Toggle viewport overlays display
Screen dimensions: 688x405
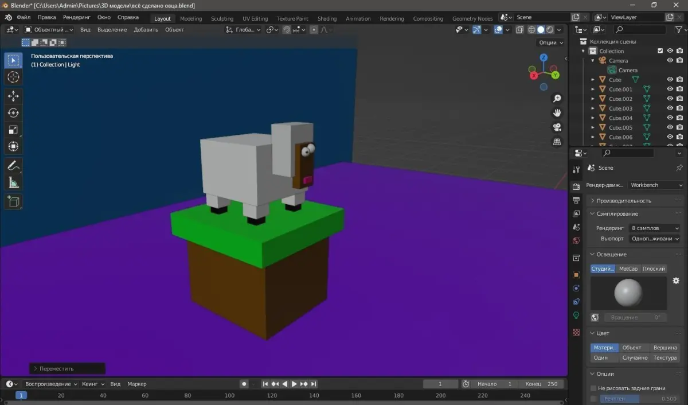(x=498, y=30)
